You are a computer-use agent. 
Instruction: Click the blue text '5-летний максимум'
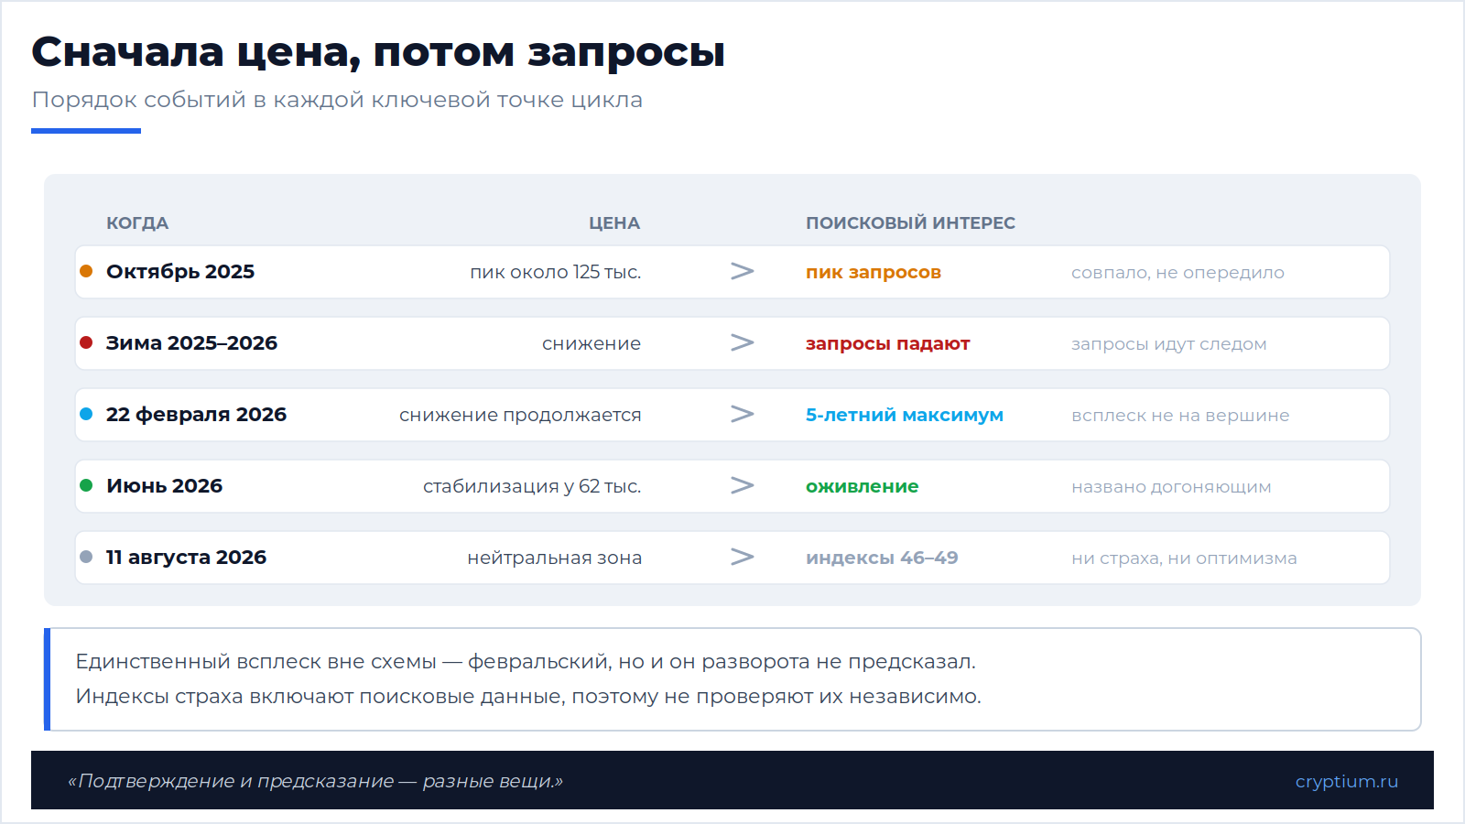pos(905,415)
